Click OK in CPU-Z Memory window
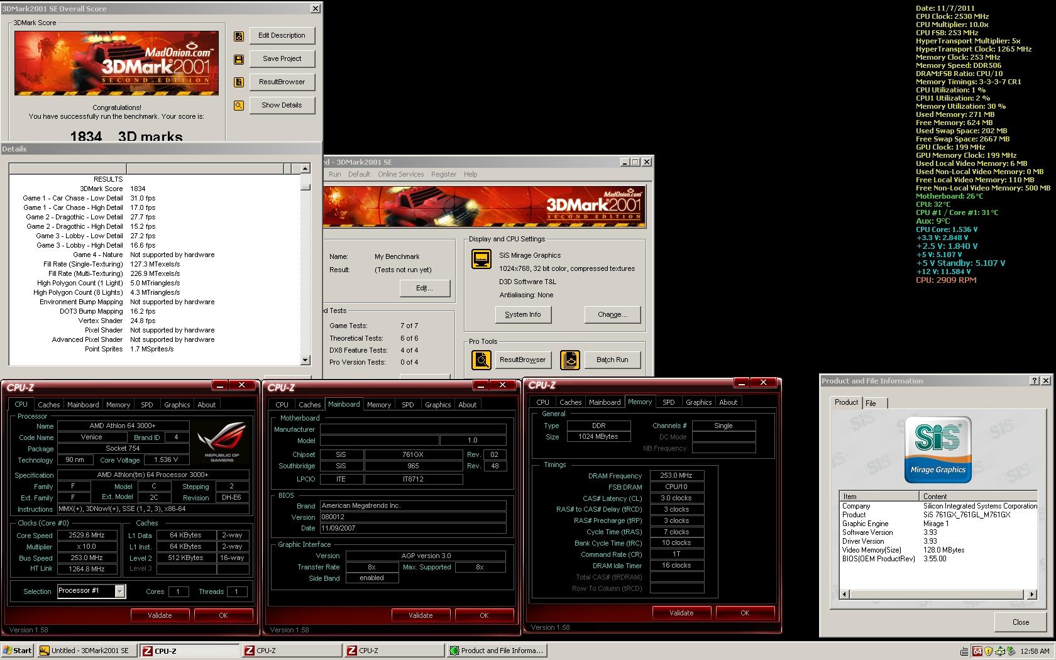This screenshot has height=660, width=1056. tap(745, 613)
